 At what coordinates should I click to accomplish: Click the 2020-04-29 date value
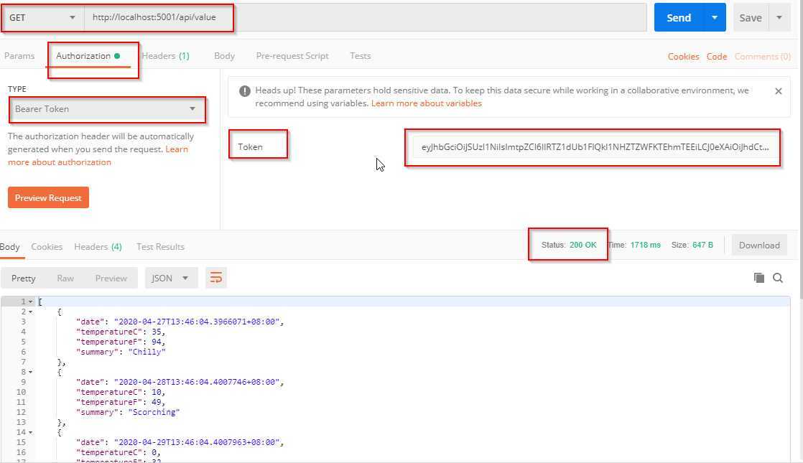198,442
